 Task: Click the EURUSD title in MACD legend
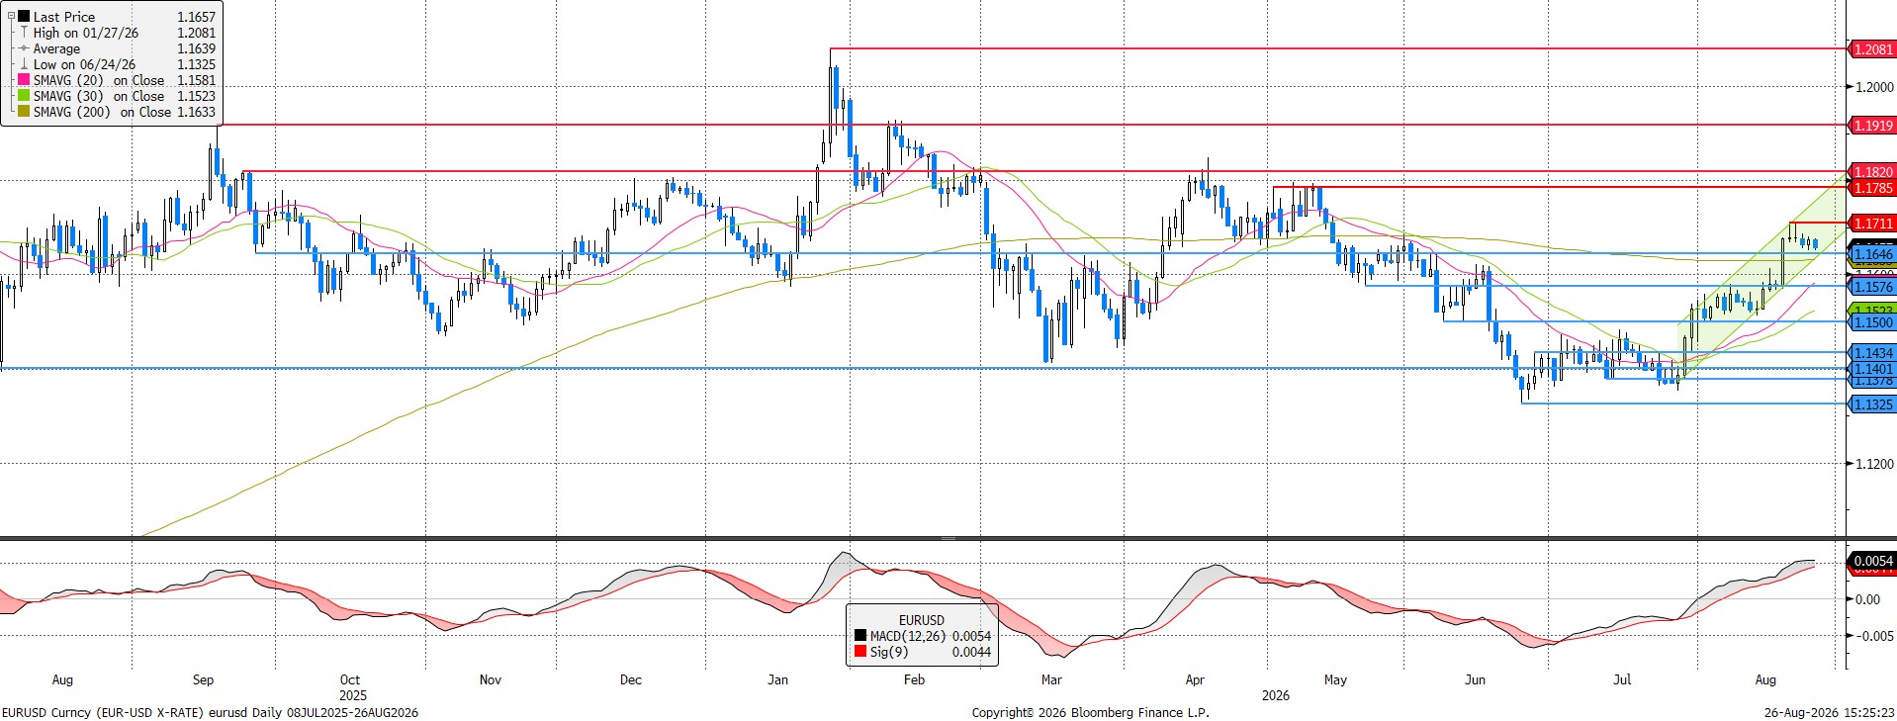tap(921, 620)
